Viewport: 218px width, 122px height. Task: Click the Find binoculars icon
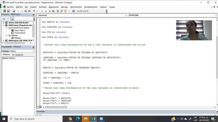[x=29, y=11]
